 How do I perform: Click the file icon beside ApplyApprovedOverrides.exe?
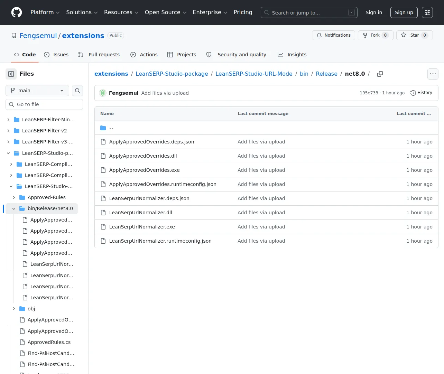(103, 170)
